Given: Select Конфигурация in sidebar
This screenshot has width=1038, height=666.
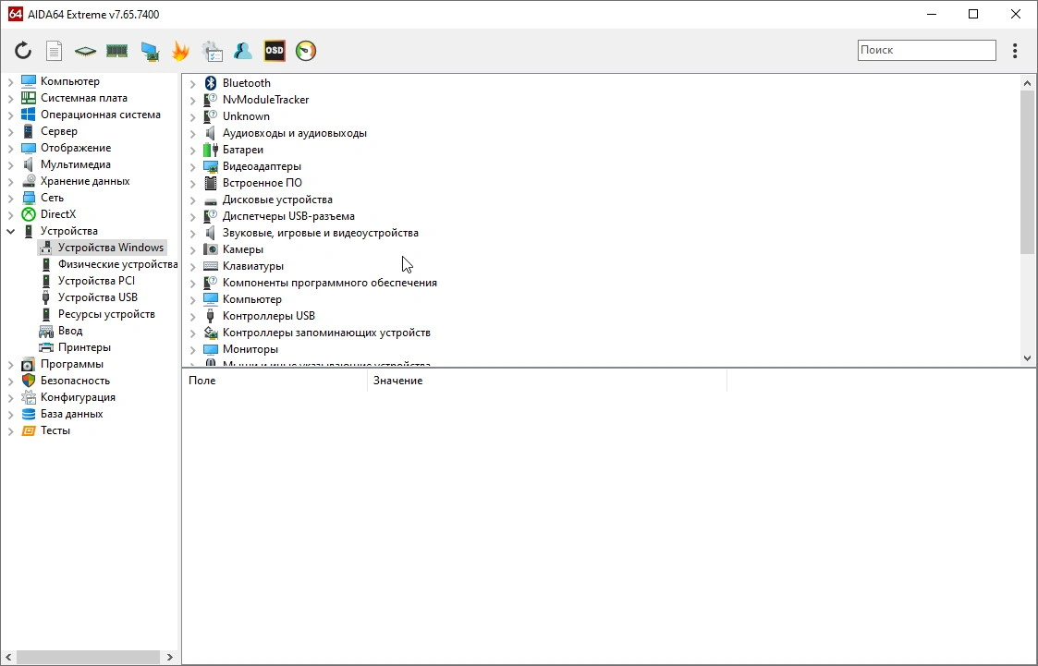Looking at the screenshot, I should click(x=79, y=397).
